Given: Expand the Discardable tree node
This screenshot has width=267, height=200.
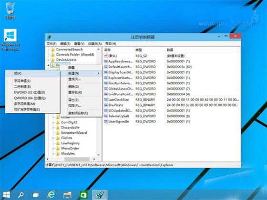Looking at the screenshot, I should pos(53,128).
